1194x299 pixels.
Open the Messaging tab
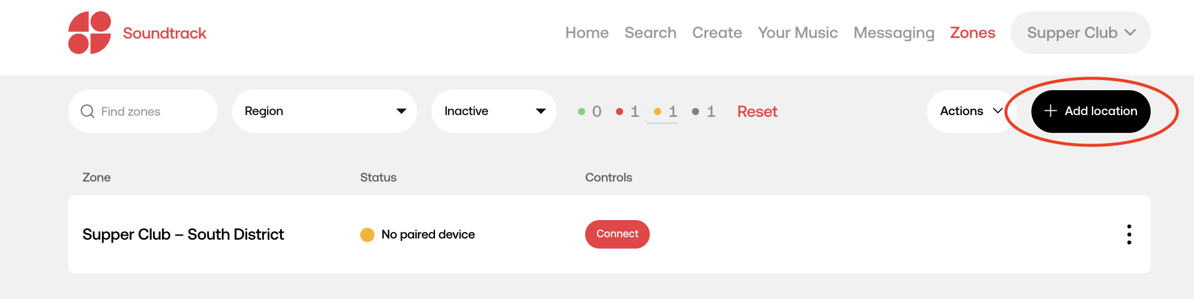[894, 33]
